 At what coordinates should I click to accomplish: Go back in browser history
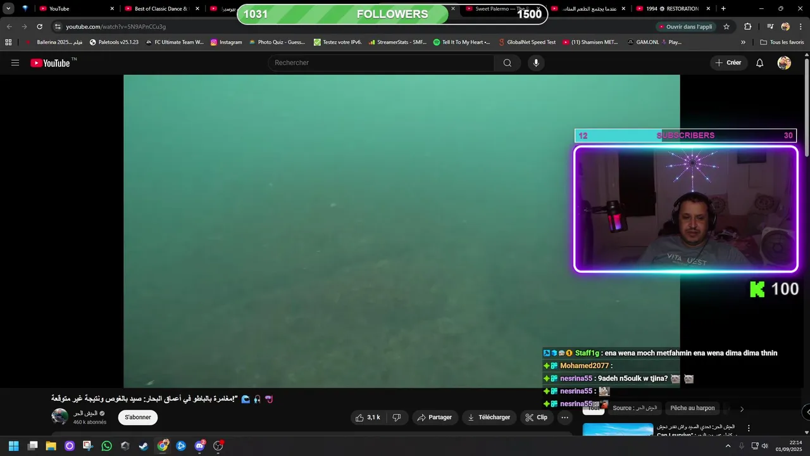pos(9,27)
